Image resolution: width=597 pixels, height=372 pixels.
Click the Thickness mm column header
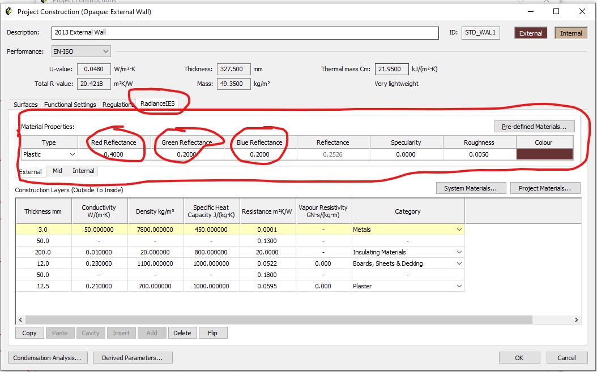43,211
